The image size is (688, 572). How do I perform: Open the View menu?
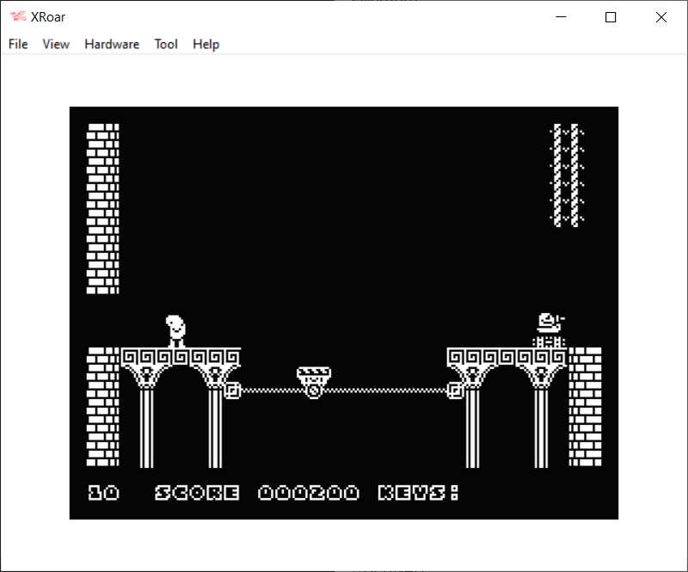(x=56, y=44)
